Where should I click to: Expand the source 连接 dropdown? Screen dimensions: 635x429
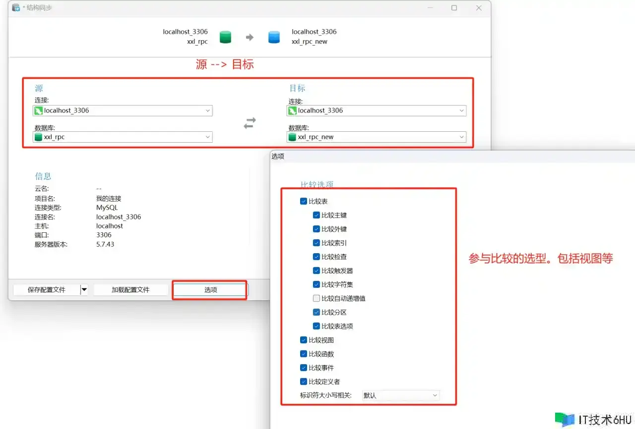pos(207,111)
